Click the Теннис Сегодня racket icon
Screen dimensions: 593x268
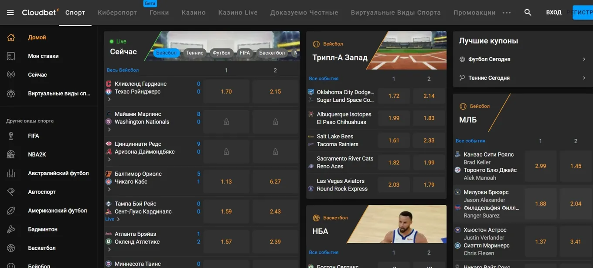click(x=462, y=78)
